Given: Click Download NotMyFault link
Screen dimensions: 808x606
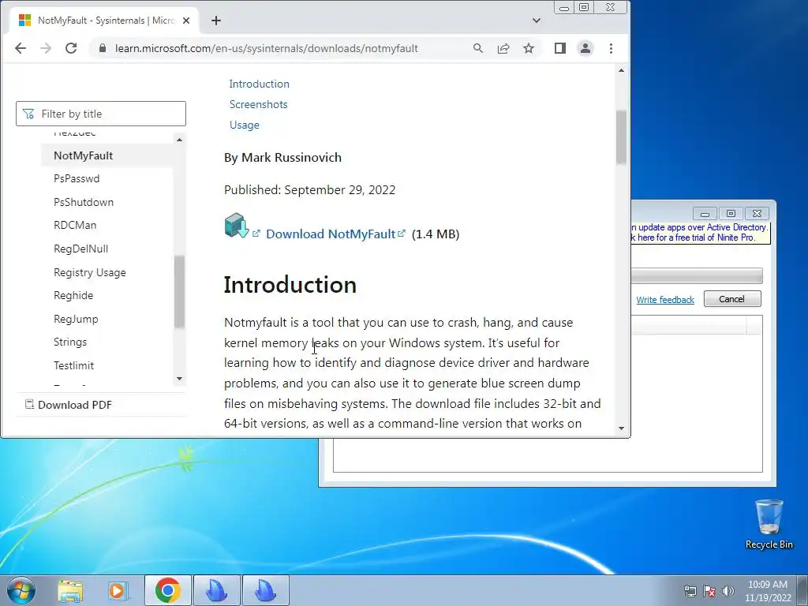Looking at the screenshot, I should (331, 234).
